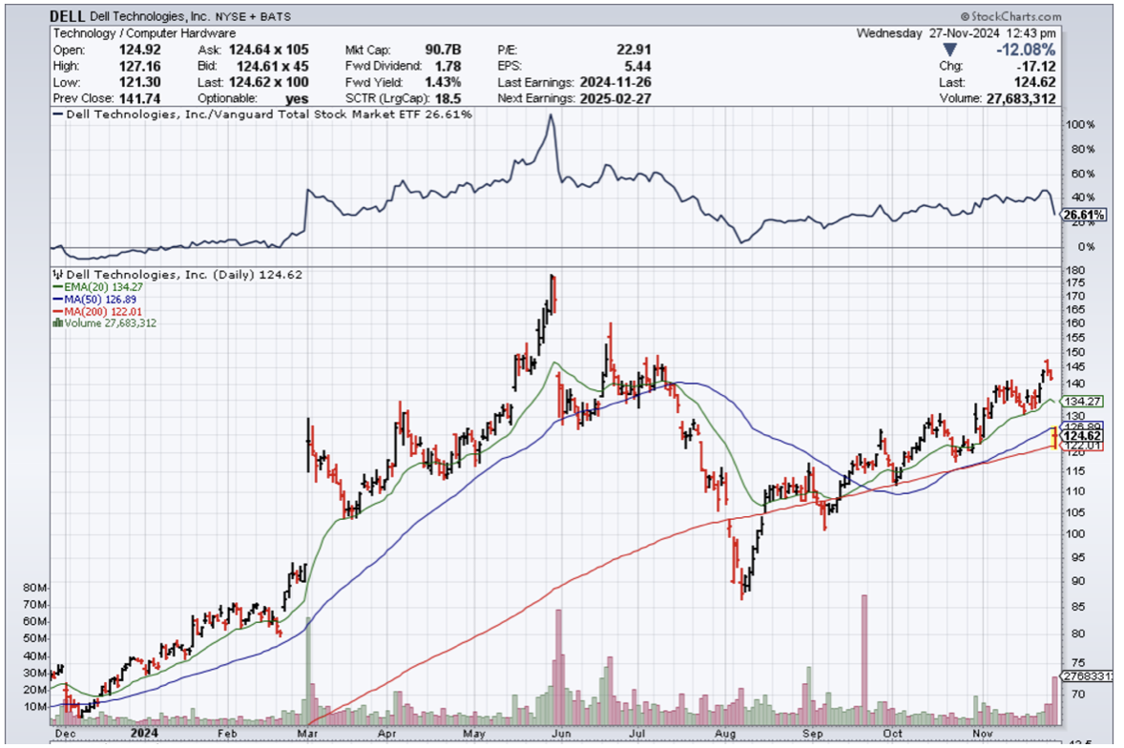Select the Open value 124.92

(x=139, y=51)
